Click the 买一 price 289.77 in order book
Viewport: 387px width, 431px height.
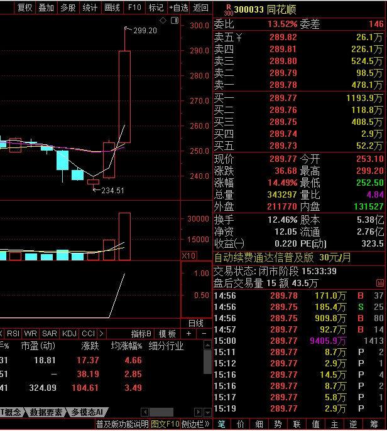click(x=283, y=98)
